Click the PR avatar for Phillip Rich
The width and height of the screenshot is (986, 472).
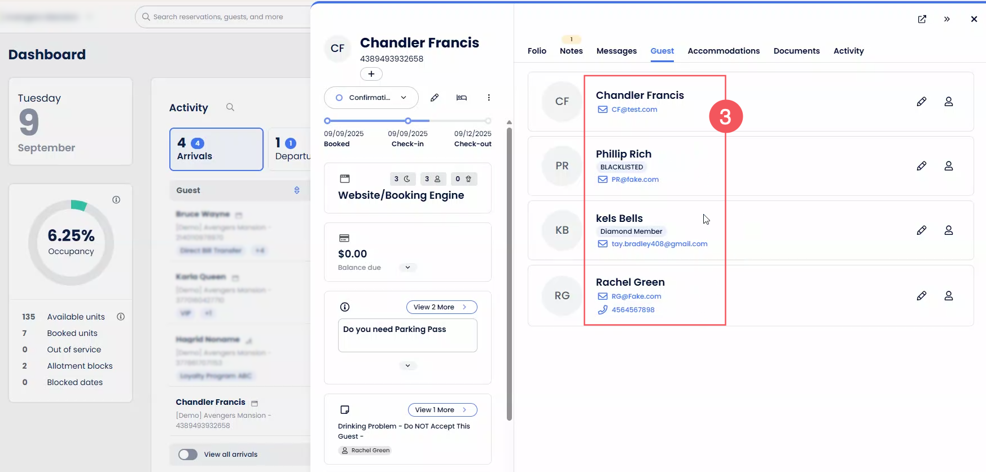click(562, 166)
